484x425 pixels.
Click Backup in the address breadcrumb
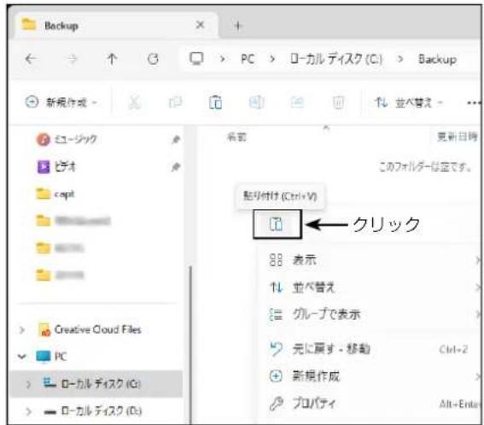click(437, 59)
